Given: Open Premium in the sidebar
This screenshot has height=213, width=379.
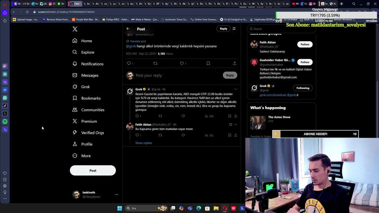Looking at the screenshot, I should coord(85,121).
